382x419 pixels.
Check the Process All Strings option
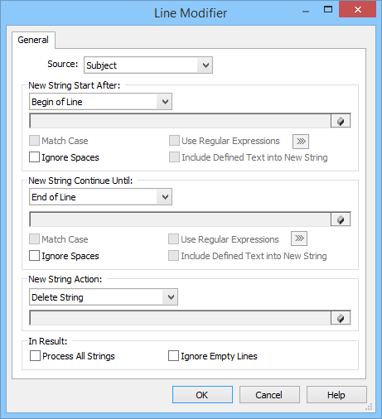[35, 356]
